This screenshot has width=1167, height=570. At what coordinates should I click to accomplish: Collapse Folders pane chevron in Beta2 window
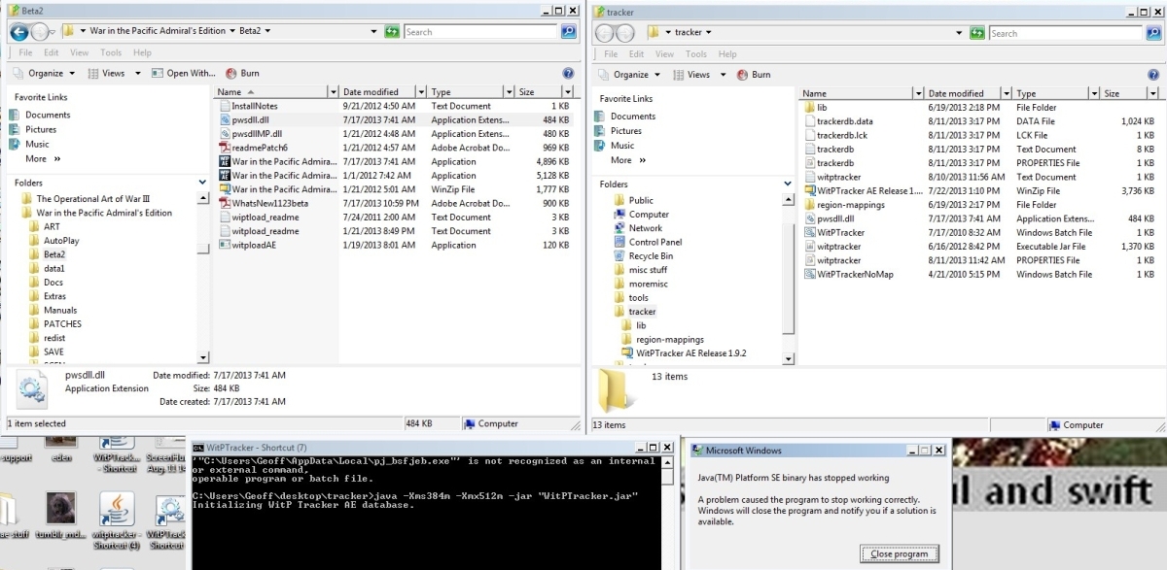point(201,182)
